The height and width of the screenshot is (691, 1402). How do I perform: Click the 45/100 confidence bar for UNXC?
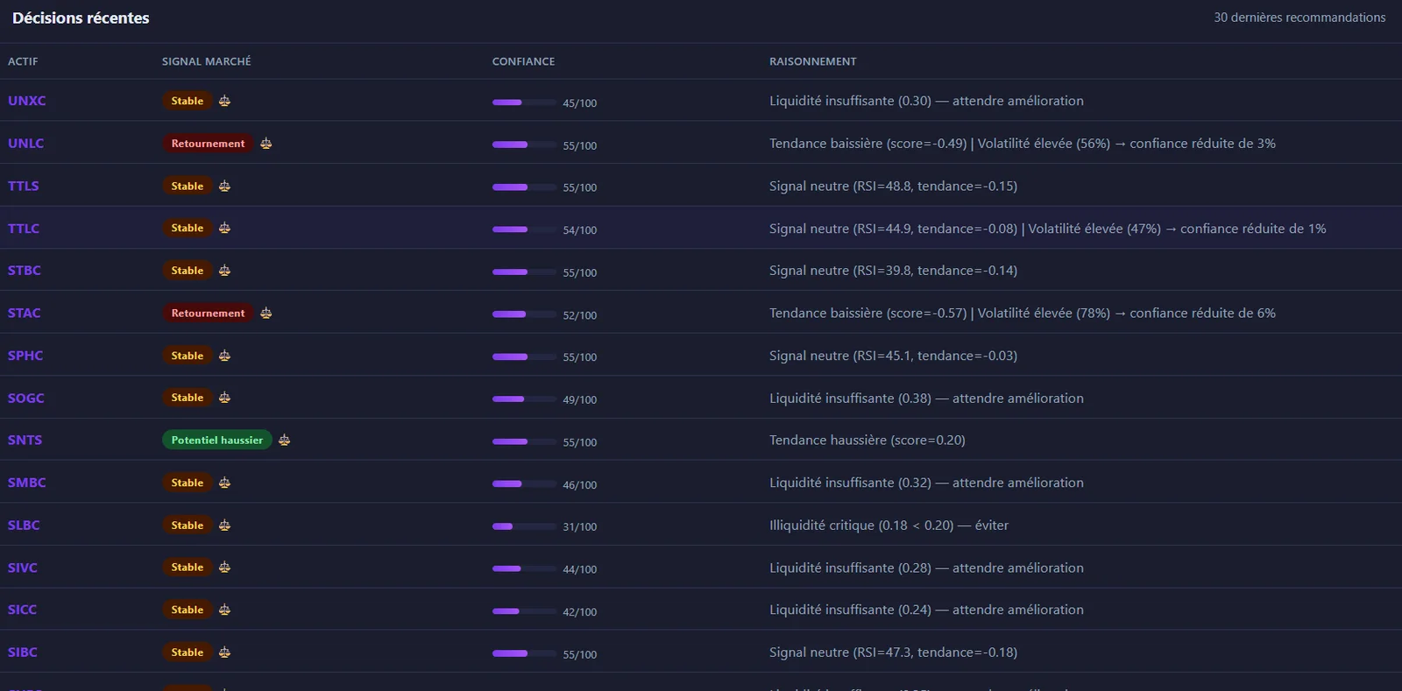pyautogui.click(x=524, y=102)
